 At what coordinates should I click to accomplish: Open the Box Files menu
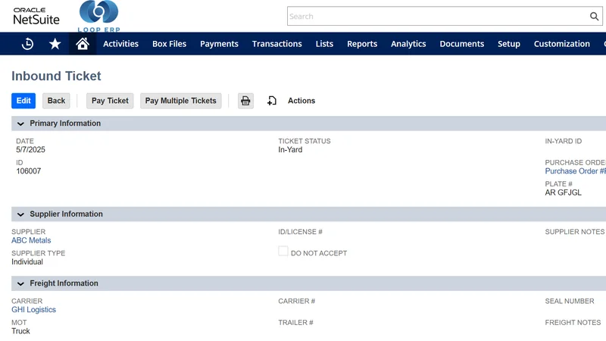tap(169, 44)
